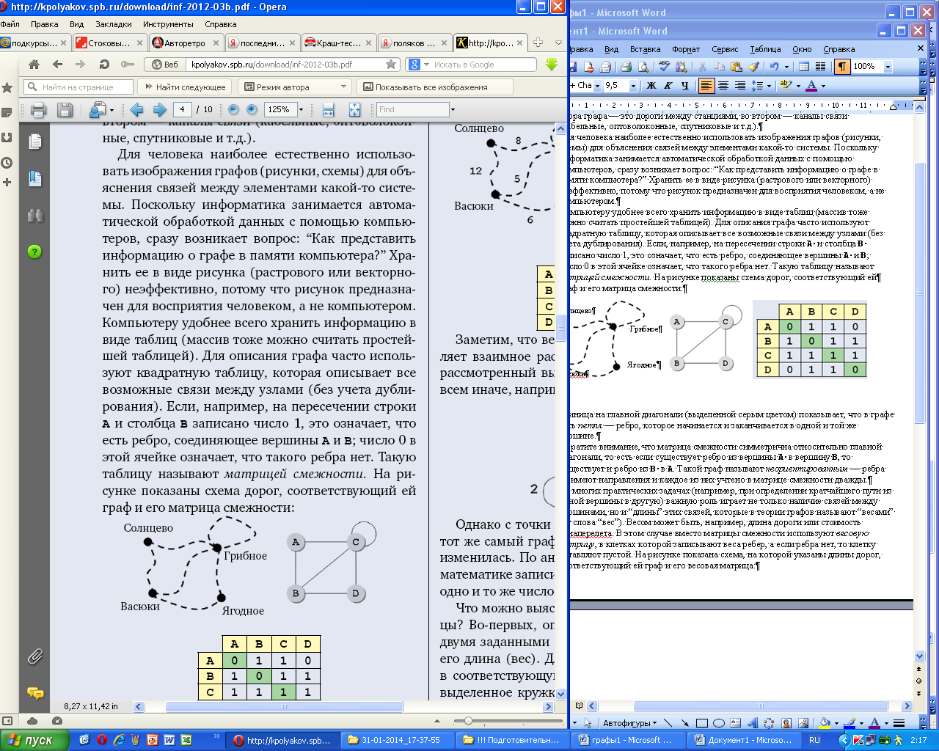Open Google search engine dropdown in Opera
The image size is (939, 751).
pyautogui.click(x=427, y=65)
